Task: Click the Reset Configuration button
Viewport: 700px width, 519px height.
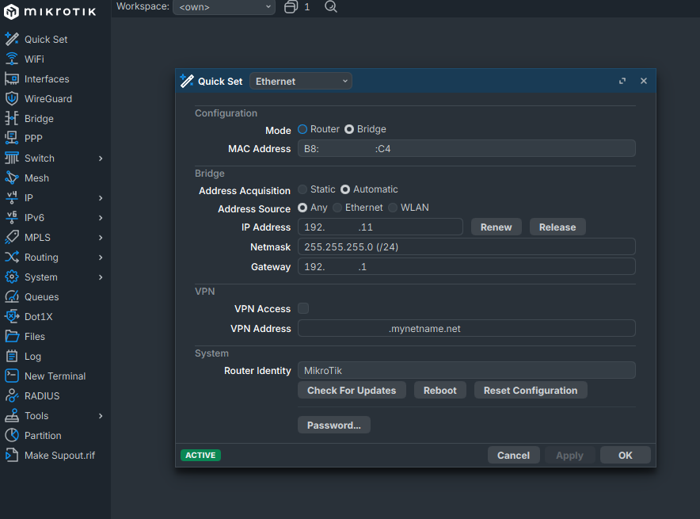Action: point(531,391)
